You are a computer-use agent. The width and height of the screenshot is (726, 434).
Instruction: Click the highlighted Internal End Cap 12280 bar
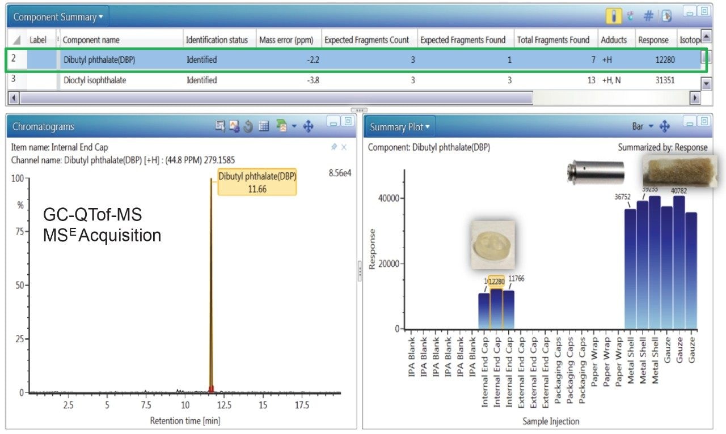tap(496, 309)
